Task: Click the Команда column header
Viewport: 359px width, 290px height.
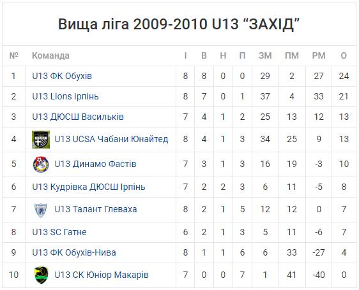Action: pos(50,55)
